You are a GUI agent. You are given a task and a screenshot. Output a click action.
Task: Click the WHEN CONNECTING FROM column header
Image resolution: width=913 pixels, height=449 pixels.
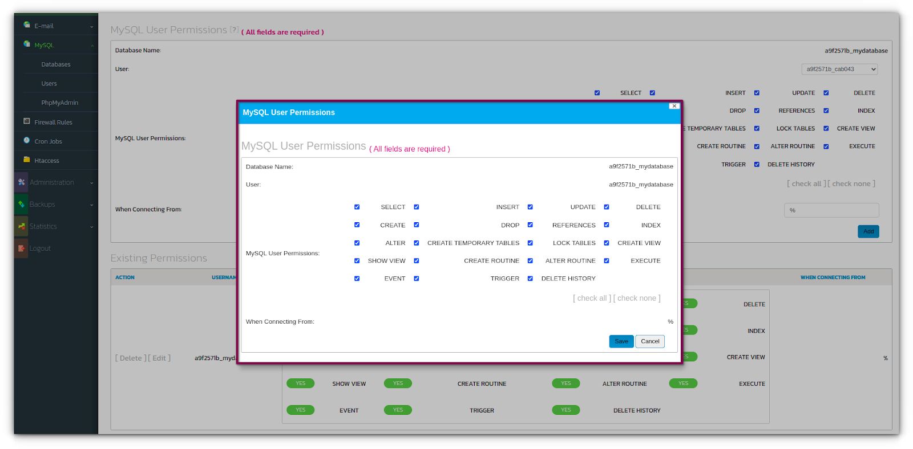[x=833, y=277]
